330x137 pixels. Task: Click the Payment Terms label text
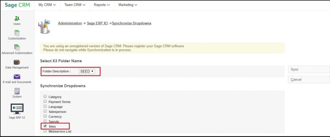pos(60,102)
